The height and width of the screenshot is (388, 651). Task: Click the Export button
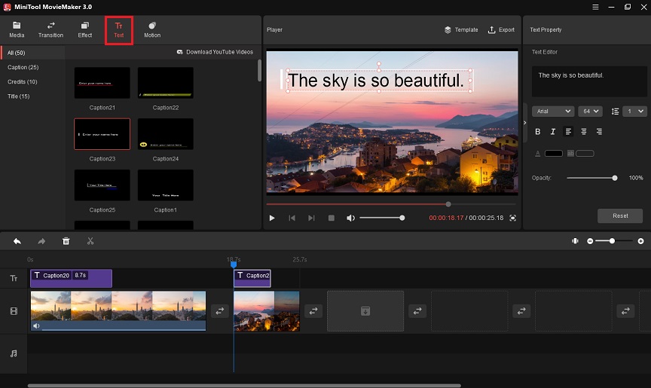pyautogui.click(x=501, y=30)
